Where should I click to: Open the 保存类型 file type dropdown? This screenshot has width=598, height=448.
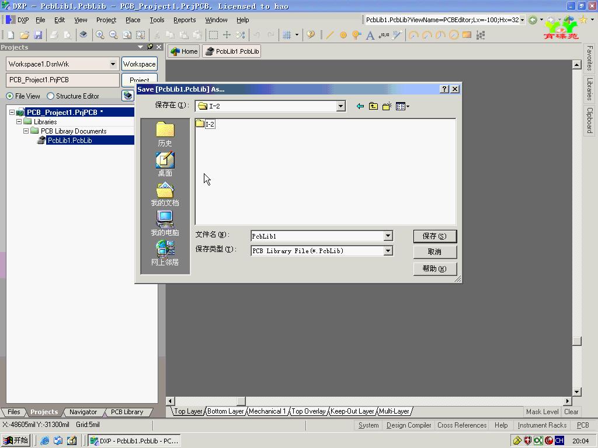pyautogui.click(x=388, y=251)
